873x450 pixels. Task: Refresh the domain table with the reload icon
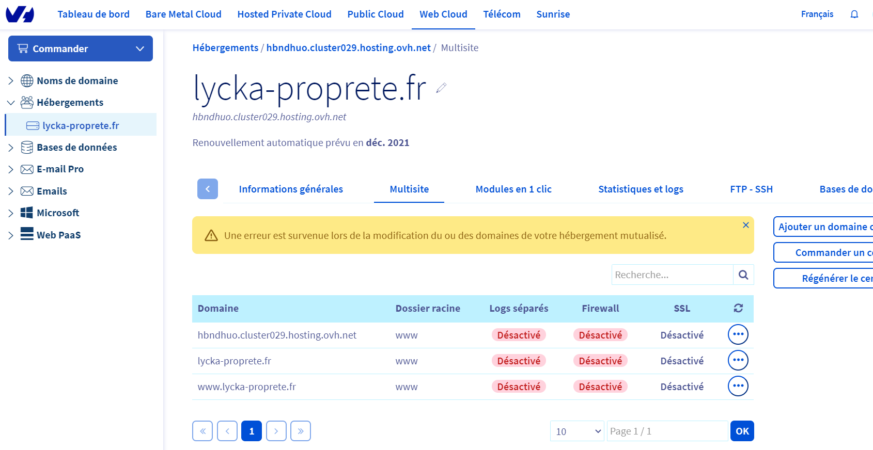738,308
